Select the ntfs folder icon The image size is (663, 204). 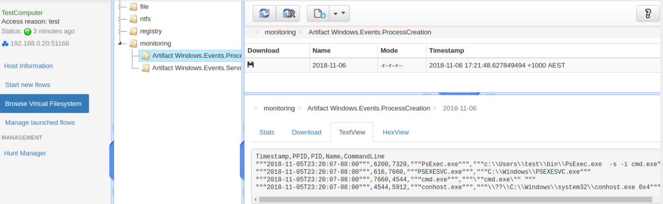pyautogui.click(x=134, y=19)
